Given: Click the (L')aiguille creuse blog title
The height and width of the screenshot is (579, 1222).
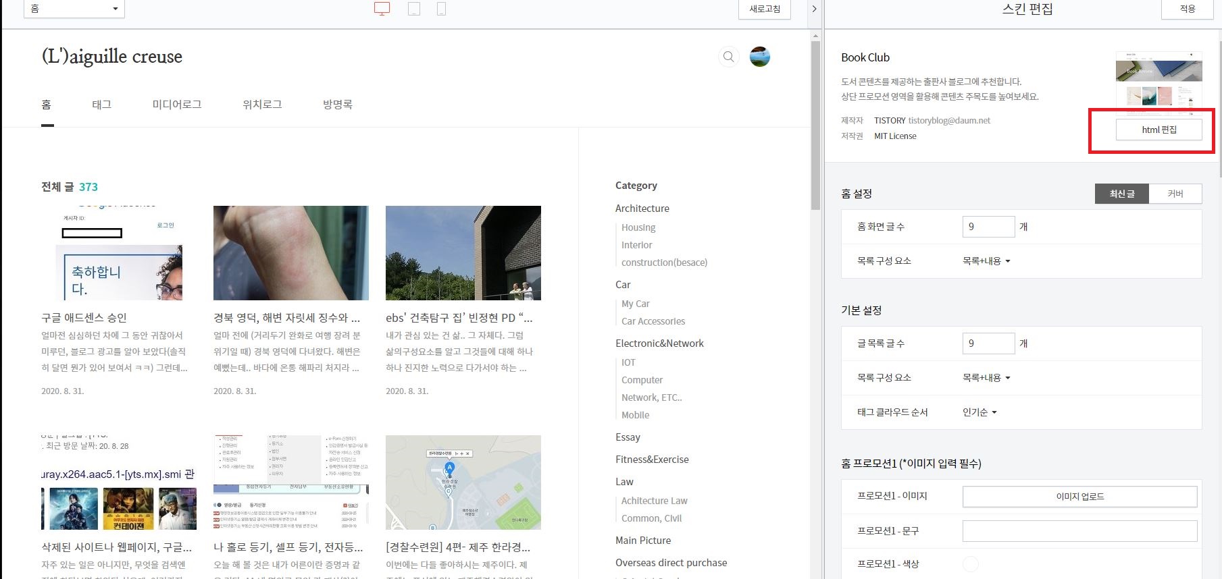Looking at the screenshot, I should [x=112, y=57].
